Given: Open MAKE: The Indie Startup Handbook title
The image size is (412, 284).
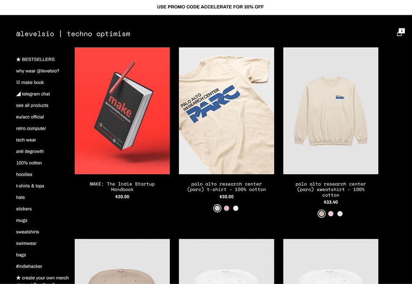Looking at the screenshot, I should [x=122, y=186].
